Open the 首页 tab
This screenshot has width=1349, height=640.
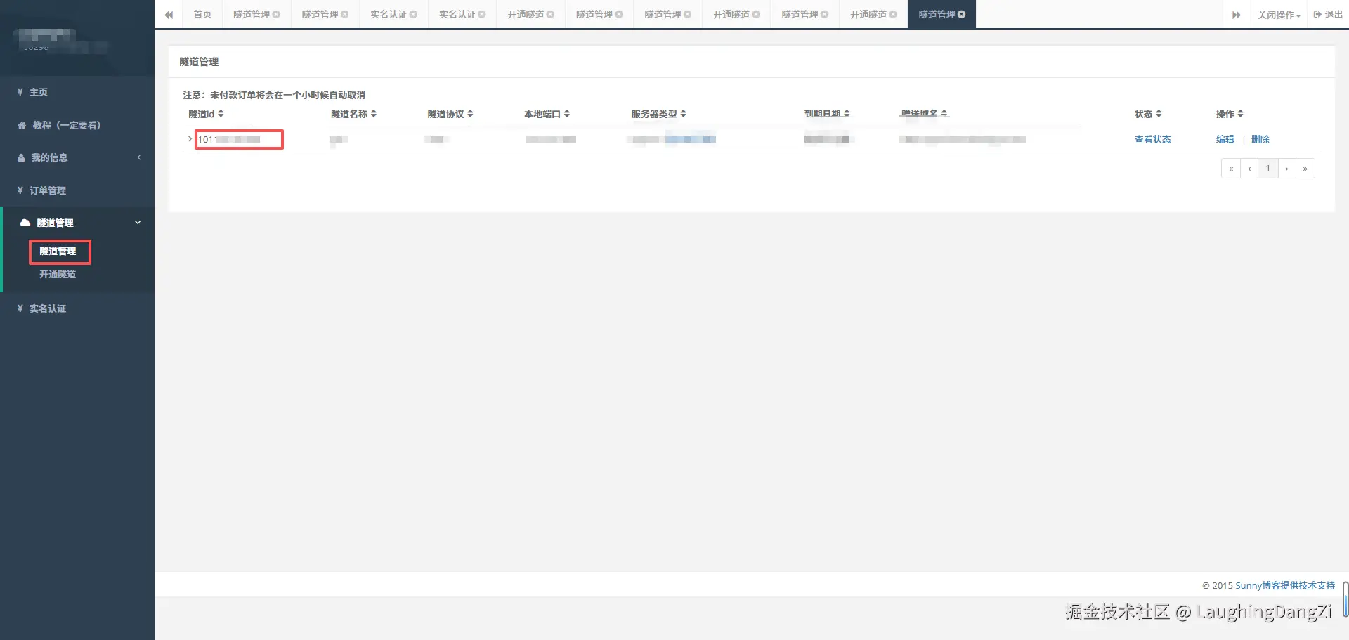click(202, 14)
